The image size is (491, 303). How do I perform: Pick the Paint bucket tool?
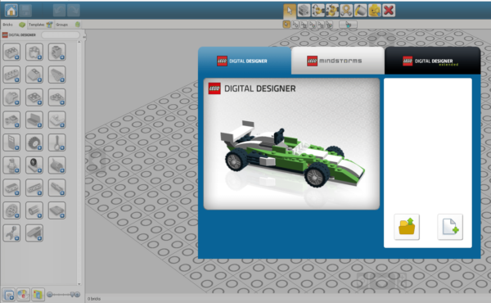[360, 11]
